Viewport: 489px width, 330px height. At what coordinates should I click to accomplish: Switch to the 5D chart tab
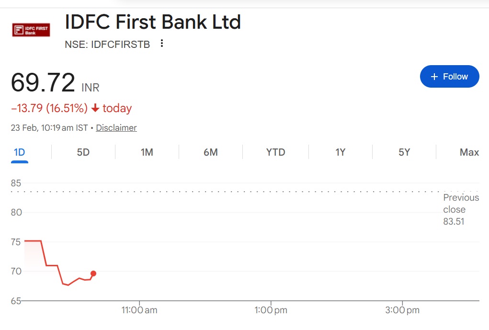point(83,152)
